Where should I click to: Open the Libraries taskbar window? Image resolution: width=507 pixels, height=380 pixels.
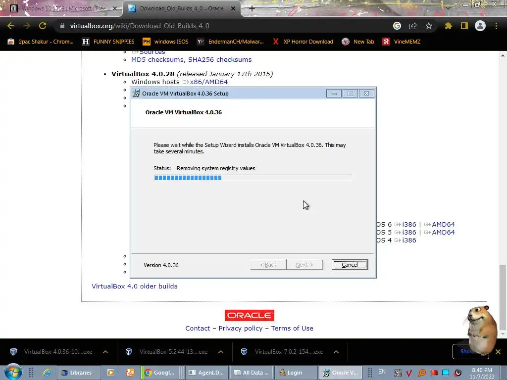[x=78, y=373]
